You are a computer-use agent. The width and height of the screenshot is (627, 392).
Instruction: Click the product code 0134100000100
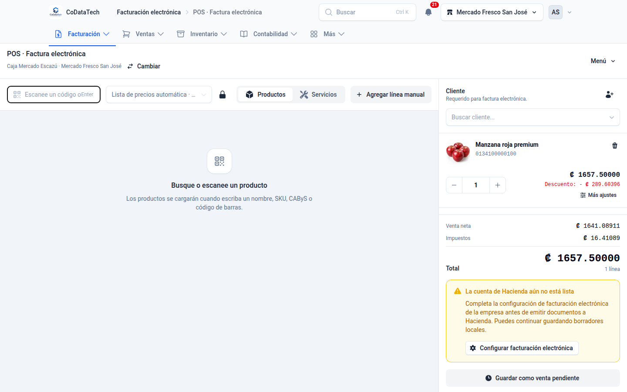[x=496, y=154]
